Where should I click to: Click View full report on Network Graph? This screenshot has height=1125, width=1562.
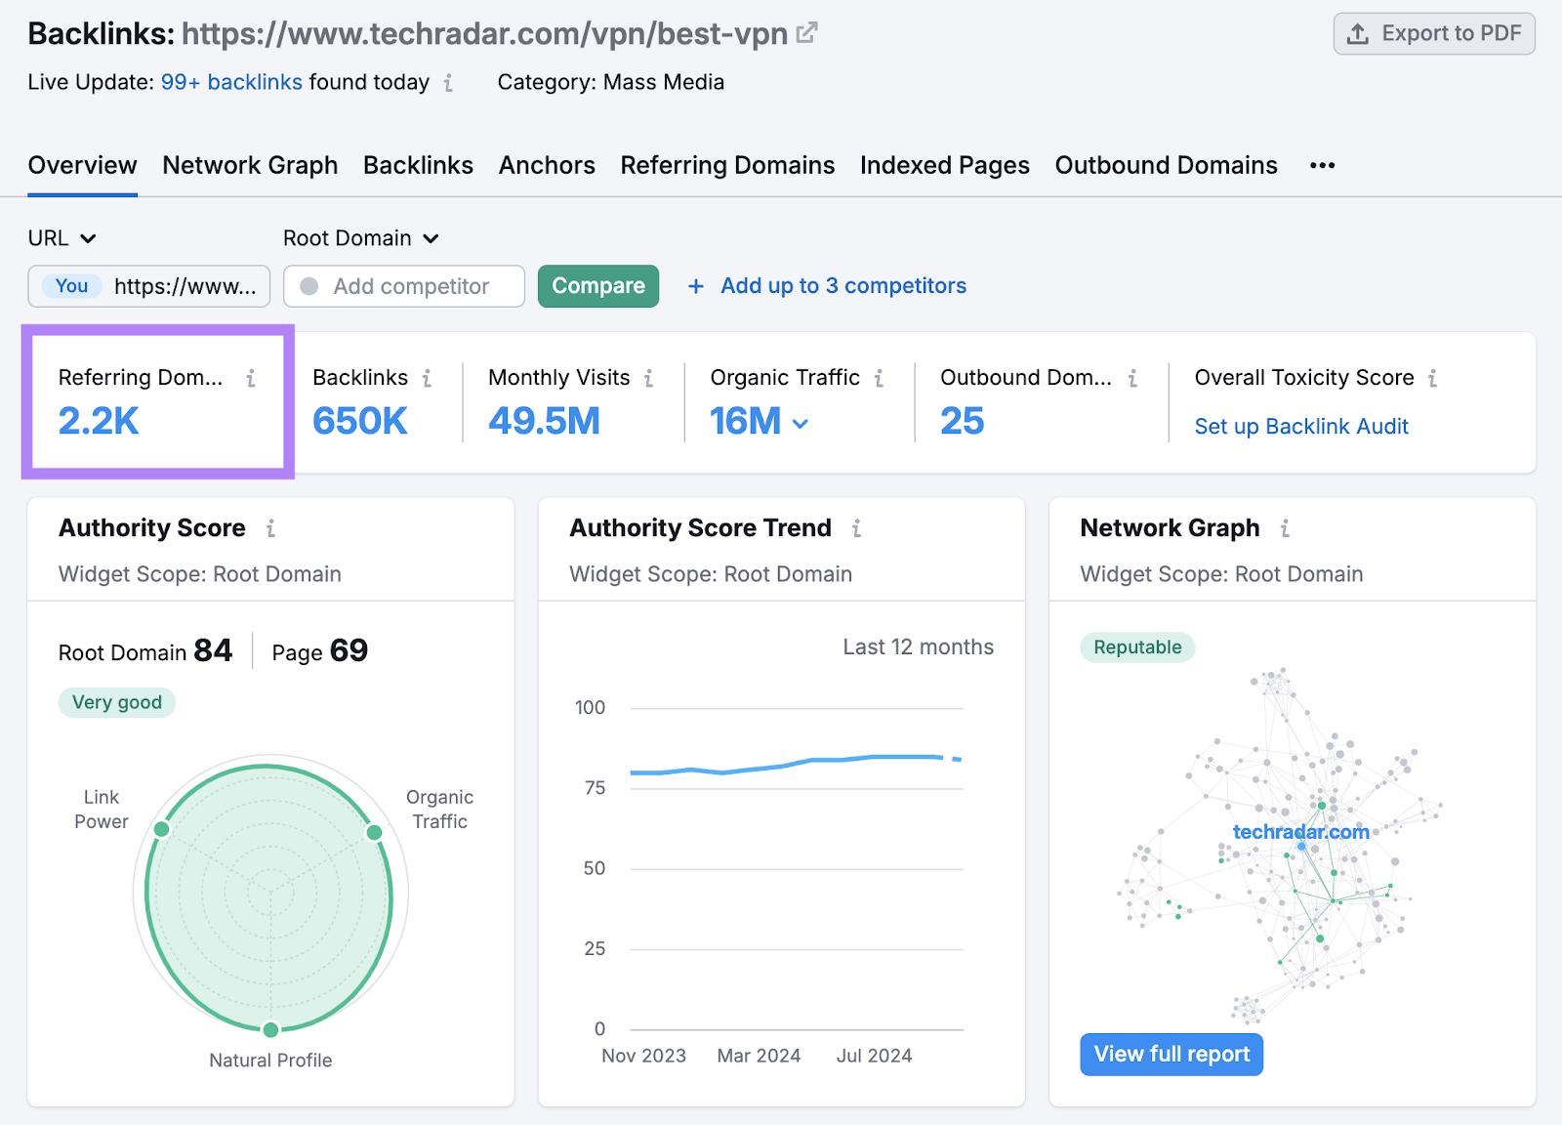tap(1171, 1054)
